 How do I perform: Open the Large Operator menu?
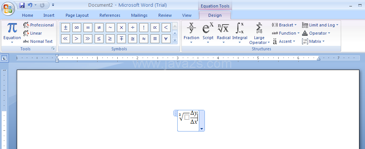point(259,33)
